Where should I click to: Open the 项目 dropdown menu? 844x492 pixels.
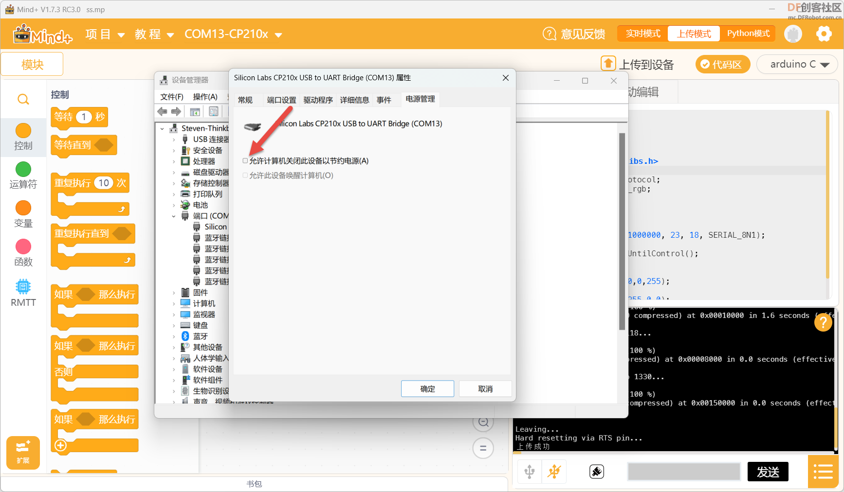pos(105,35)
